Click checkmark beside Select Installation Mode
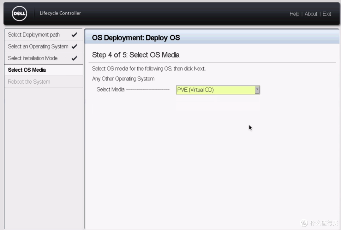 74,58
